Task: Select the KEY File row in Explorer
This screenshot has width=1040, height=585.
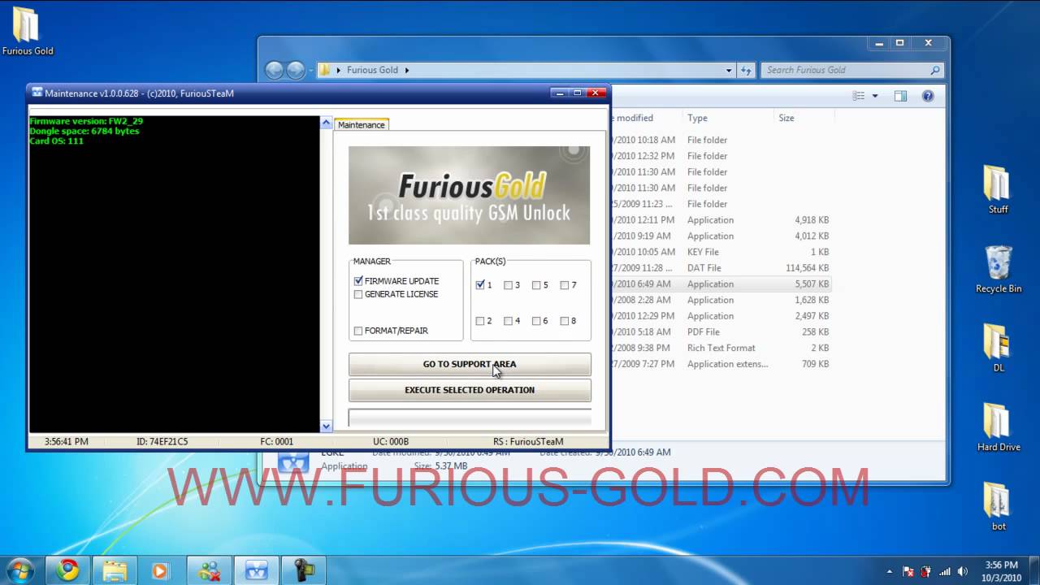Action: [721, 252]
